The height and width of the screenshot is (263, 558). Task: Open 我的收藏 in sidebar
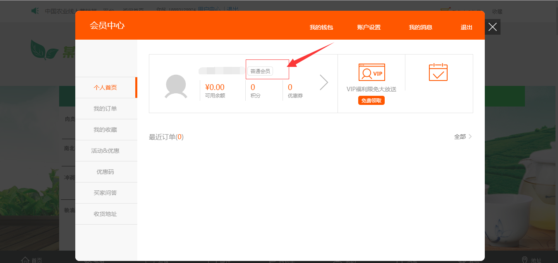tap(105, 130)
